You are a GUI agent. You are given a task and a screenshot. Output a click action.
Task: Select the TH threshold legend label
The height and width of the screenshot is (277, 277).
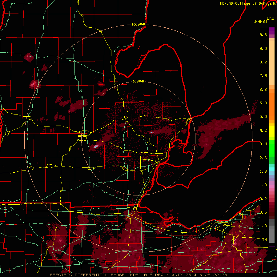pyautogui.click(x=264, y=240)
